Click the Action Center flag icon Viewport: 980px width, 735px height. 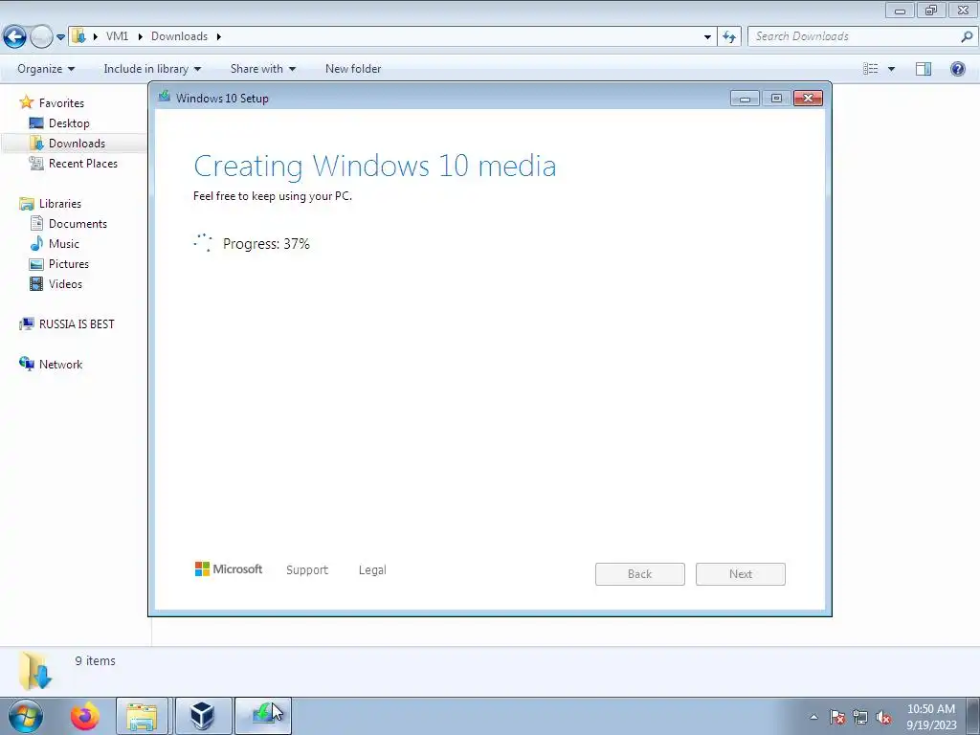(x=837, y=717)
